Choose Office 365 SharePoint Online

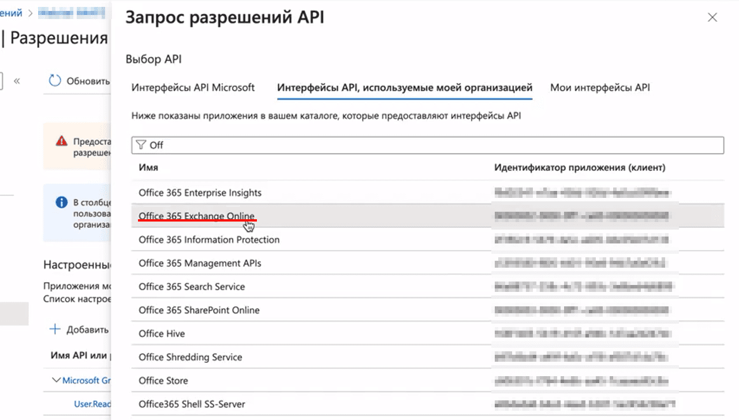tap(427, 310)
